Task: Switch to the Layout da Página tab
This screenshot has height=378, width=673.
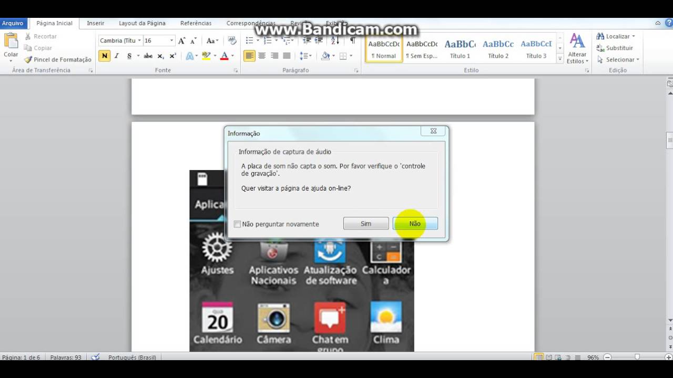Action: (x=142, y=23)
